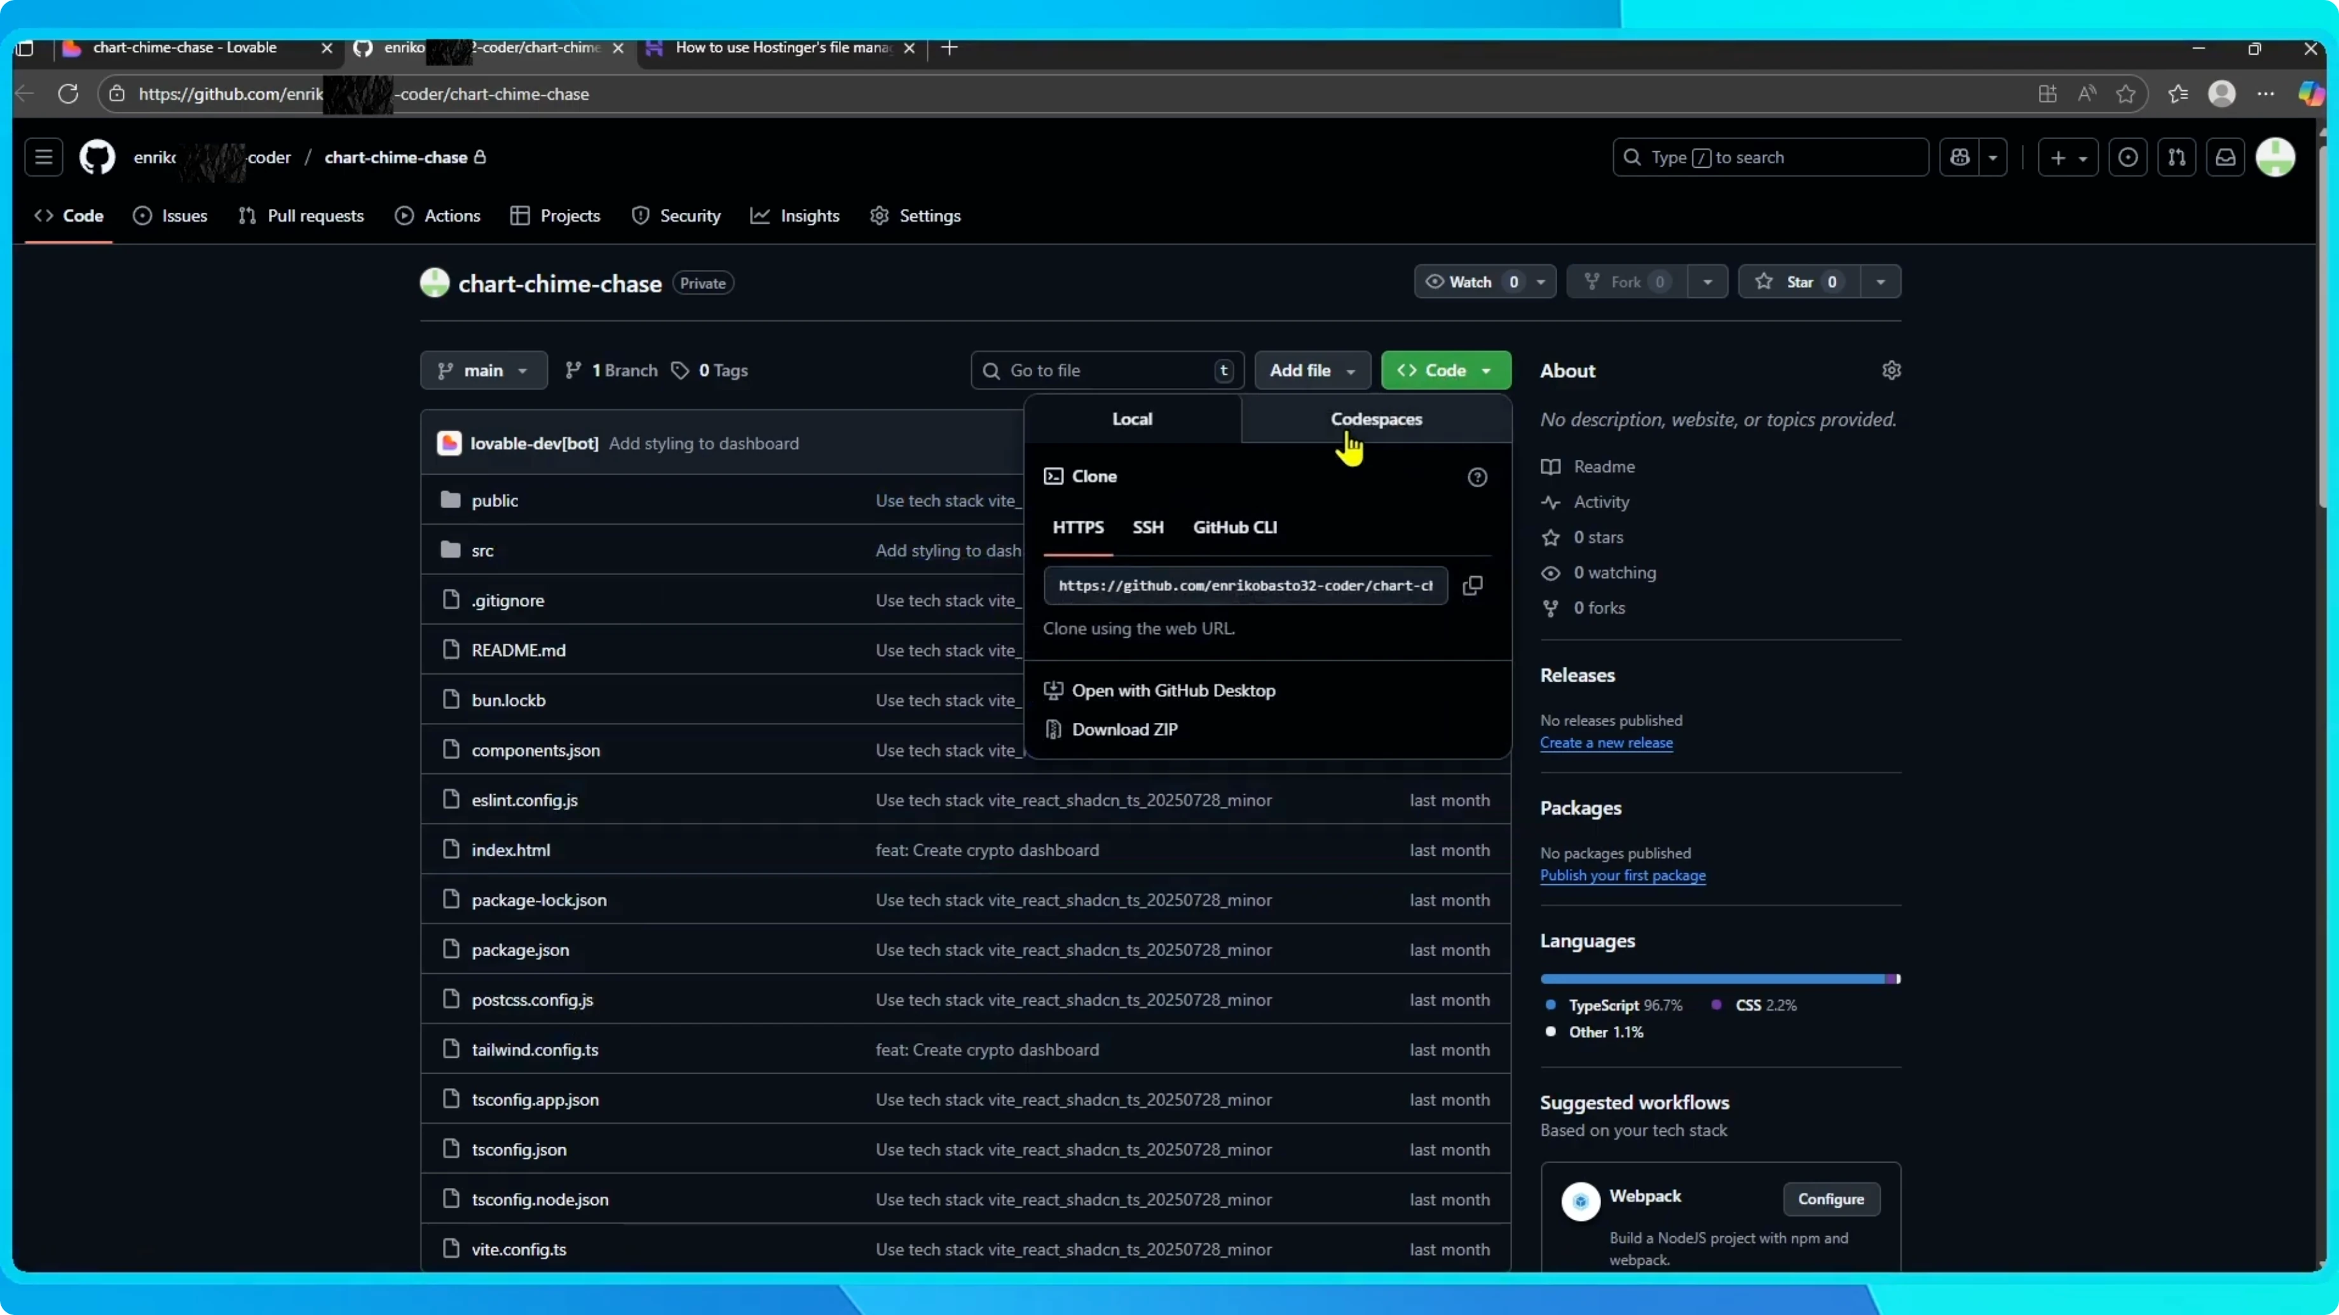The image size is (2339, 1315).
Task: Select the GitHub CLI clone option
Action: coord(1234,527)
